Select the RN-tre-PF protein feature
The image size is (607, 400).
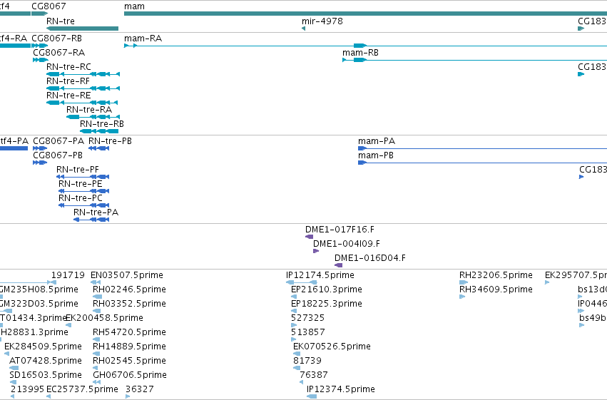point(83,177)
